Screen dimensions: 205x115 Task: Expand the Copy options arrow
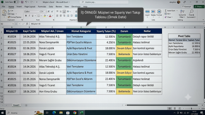16,14
